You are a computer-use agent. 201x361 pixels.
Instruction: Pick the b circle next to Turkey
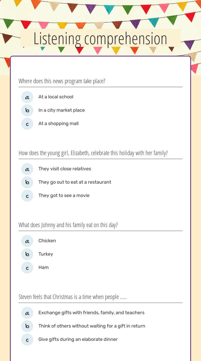(x=27, y=254)
